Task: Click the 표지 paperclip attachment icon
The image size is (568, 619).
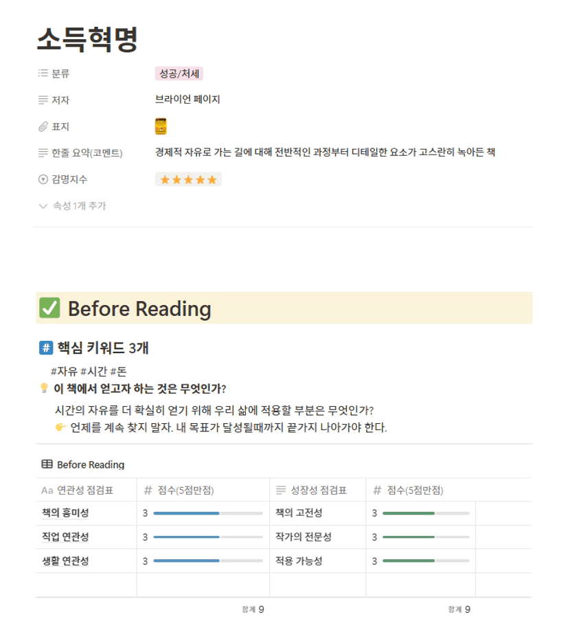Action: pyautogui.click(x=43, y=126)
